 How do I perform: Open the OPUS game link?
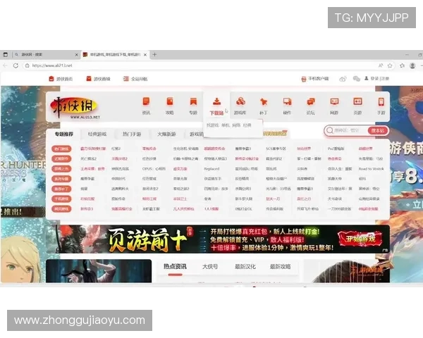coord(154,169)
